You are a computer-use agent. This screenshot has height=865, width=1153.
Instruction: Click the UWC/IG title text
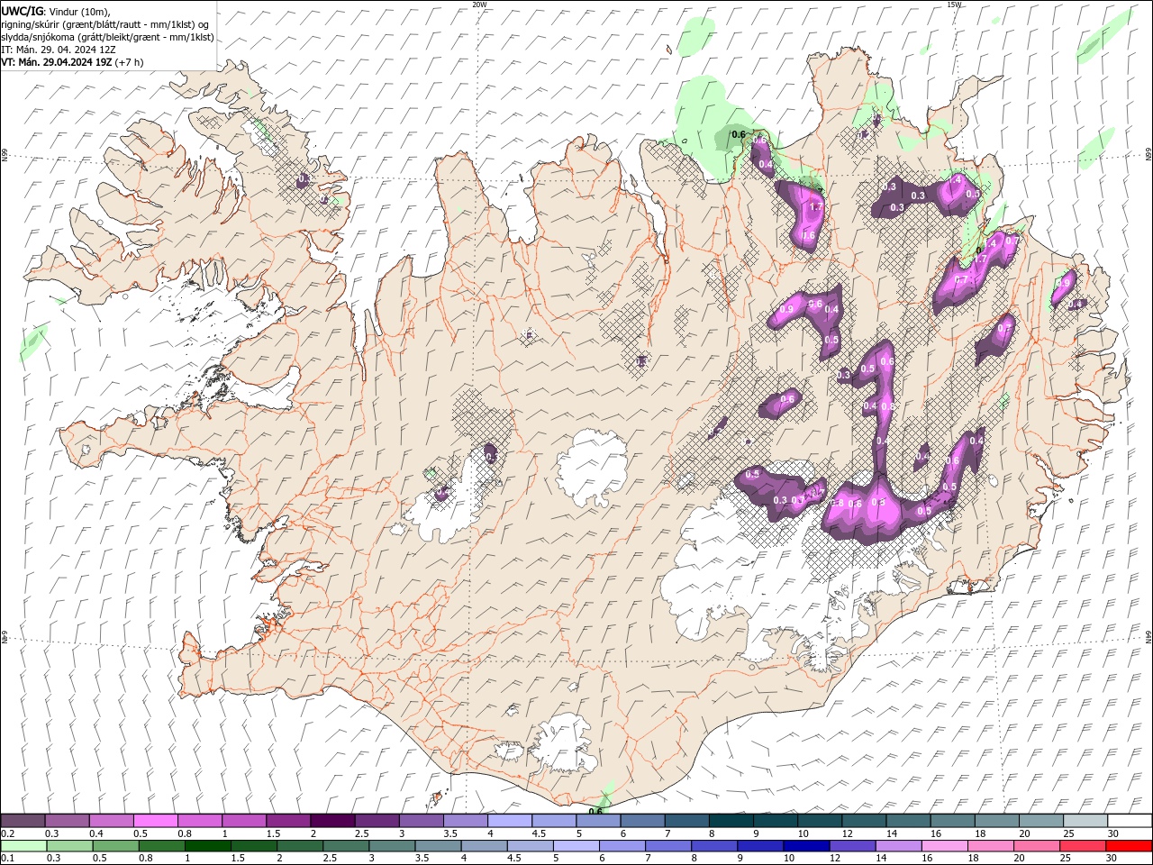click(x=23, y=11)
